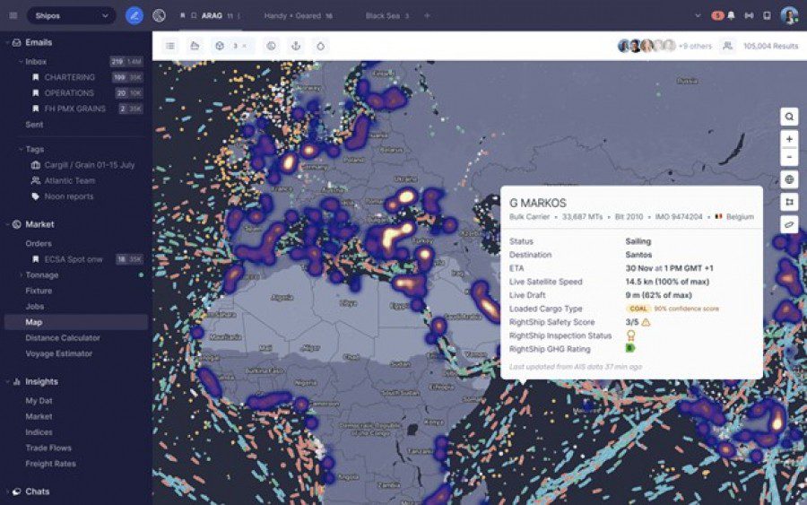Image resolution: width=807 pixels, height=505 pixels.
Task: Click the RightShip safety warning triangle
Action: coord(646,322)
